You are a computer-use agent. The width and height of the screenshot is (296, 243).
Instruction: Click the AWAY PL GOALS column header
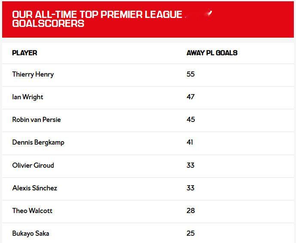[x=212, y=53]
